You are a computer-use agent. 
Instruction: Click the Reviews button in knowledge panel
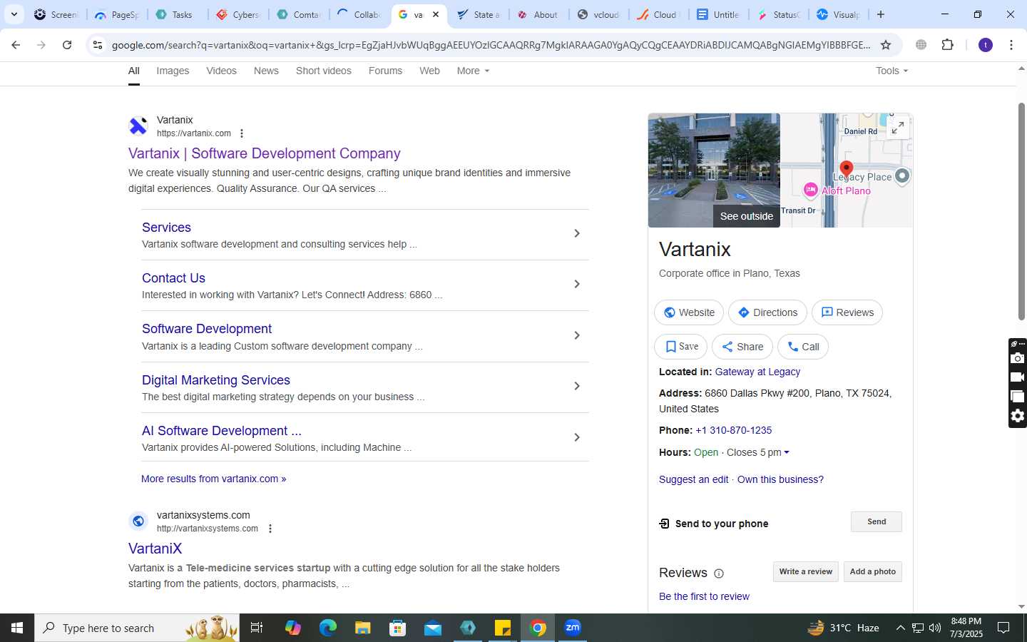[x=847, y=312]
